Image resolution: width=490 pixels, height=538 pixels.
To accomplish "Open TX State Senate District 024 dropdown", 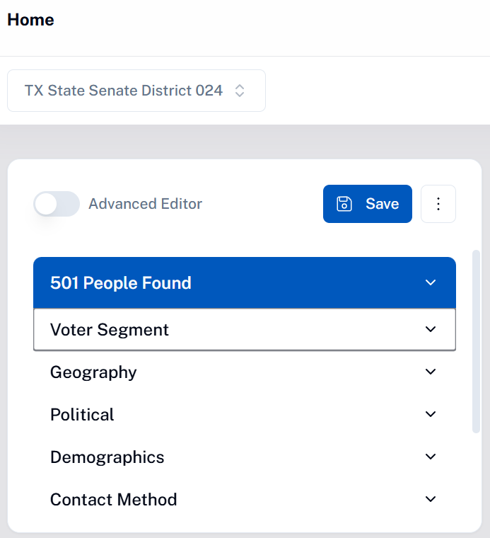I will tap(136, 91).
